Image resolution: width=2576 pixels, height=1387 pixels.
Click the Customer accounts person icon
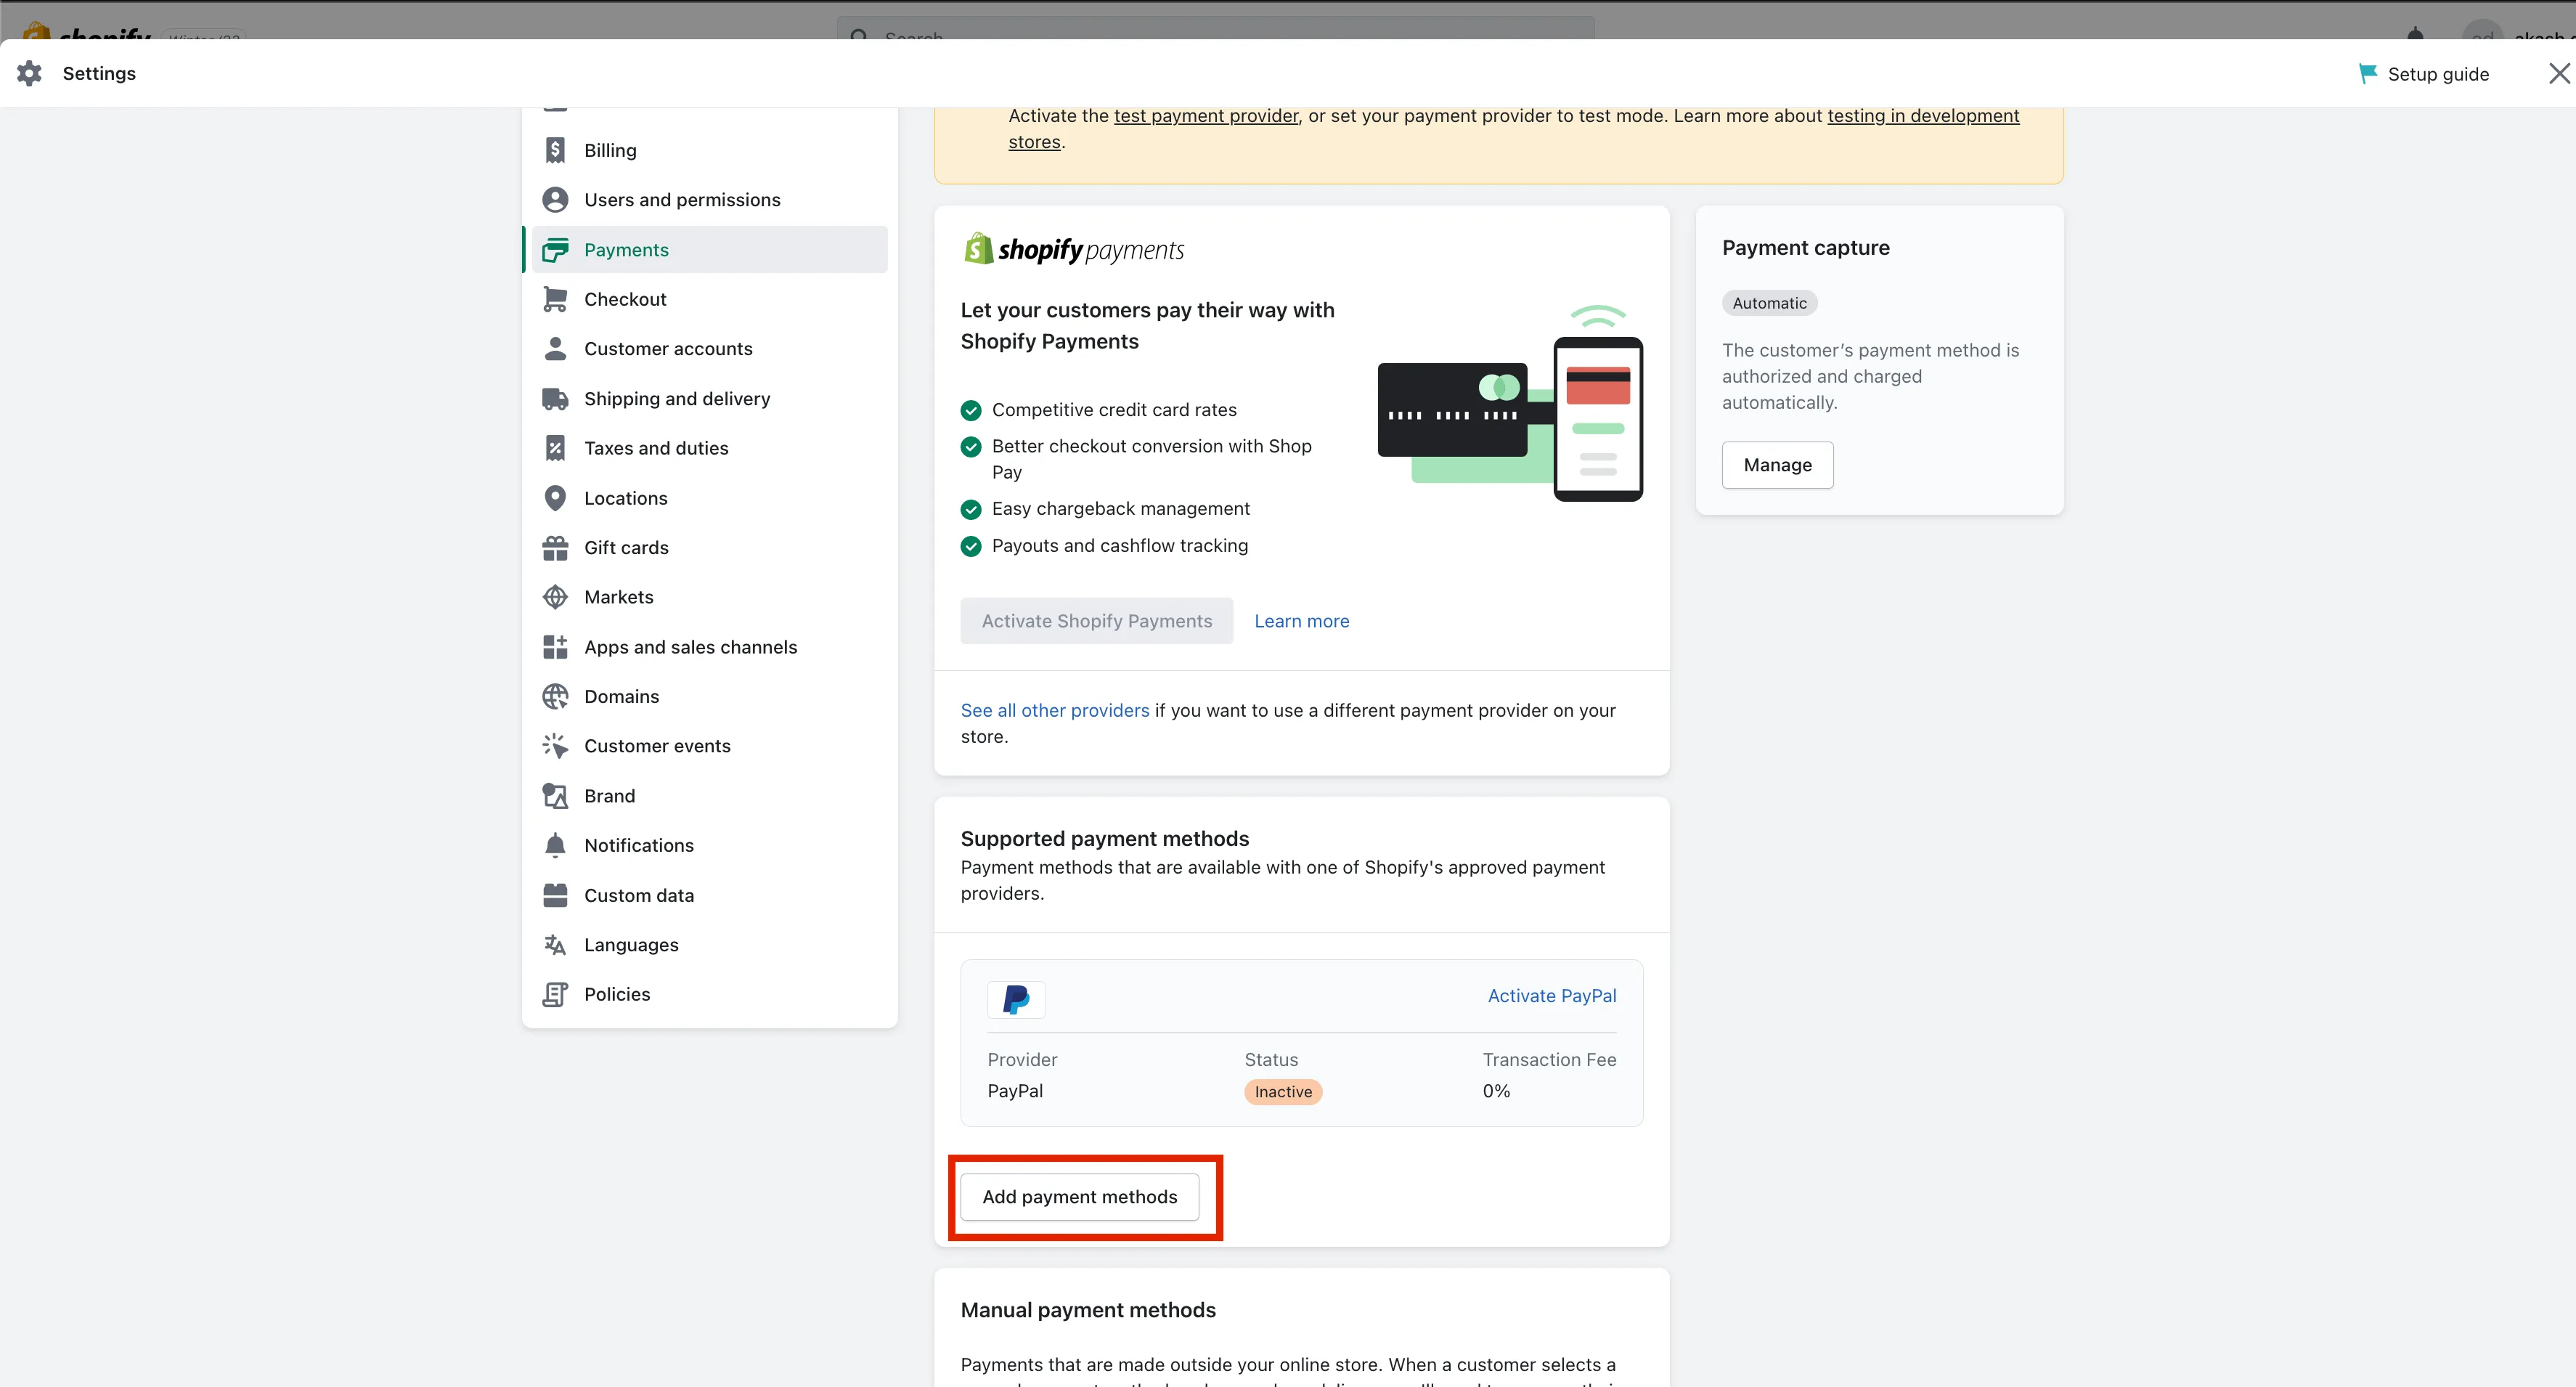coord(555,349)
